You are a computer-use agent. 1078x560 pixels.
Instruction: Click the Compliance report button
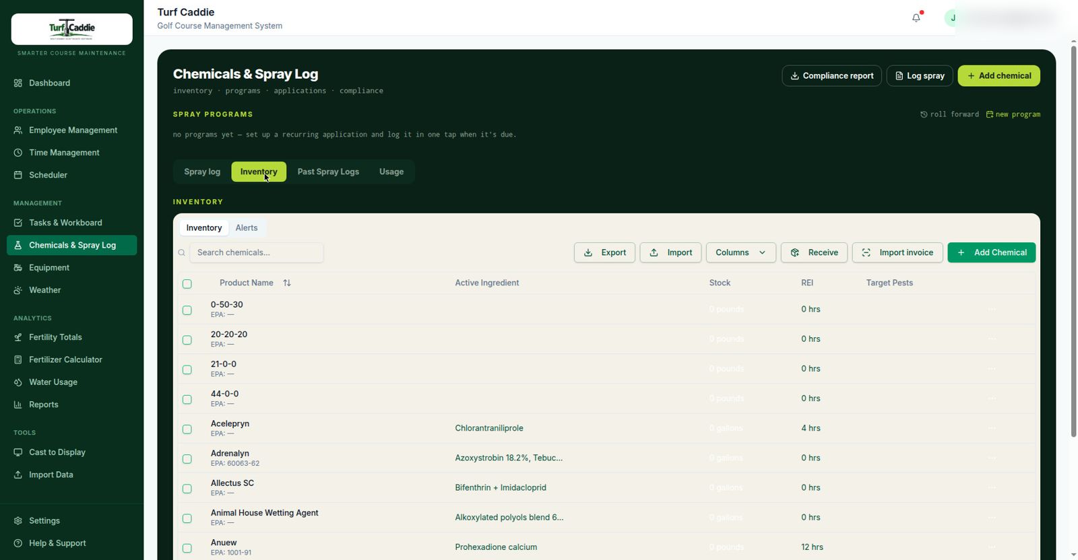831,75
